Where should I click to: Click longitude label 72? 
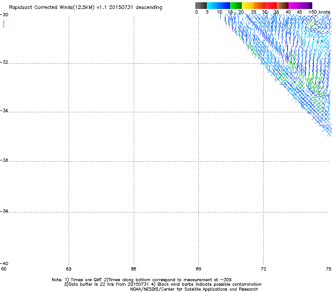(x=263, y=269)
